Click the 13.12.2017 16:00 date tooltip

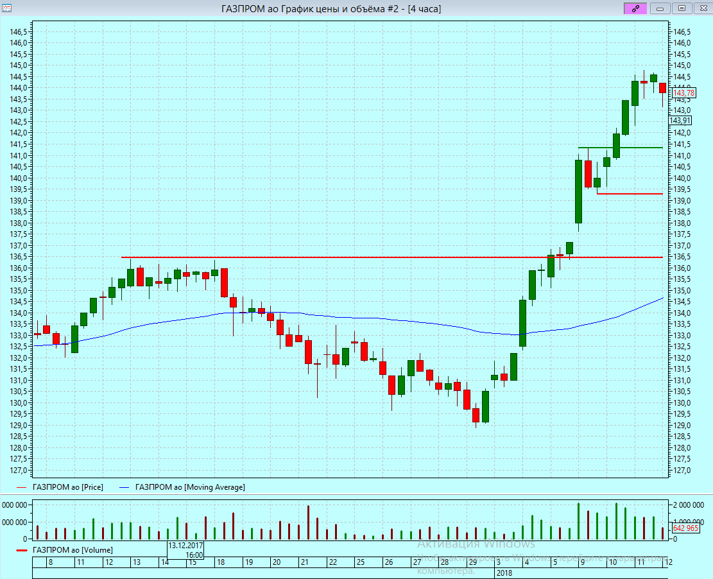(185, 550)
